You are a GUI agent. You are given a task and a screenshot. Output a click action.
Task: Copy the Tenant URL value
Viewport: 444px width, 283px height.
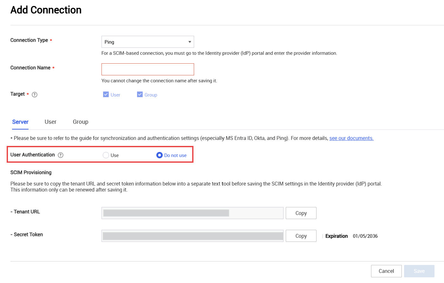[x=301, y=213]
